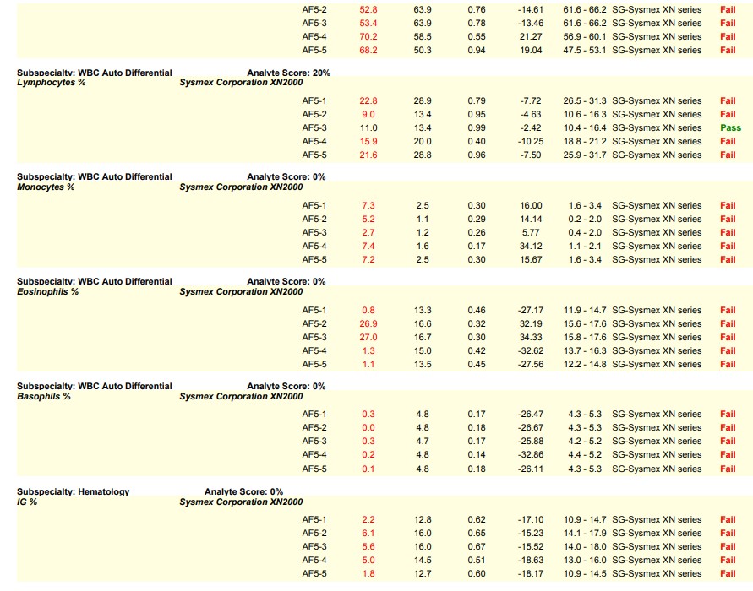Click the AF5-1 sample label under IG %
753x591 pixels.
(x=314, y=519)
